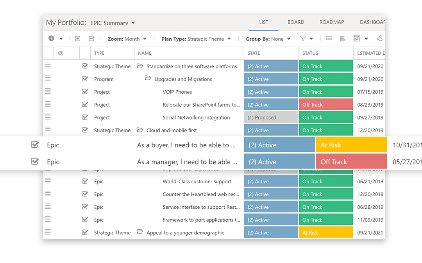Image resolution: width=422 pixels, height=263 pixels.
Task: Click the drag handle on VOIP Phones row
Action: [48, 91]
